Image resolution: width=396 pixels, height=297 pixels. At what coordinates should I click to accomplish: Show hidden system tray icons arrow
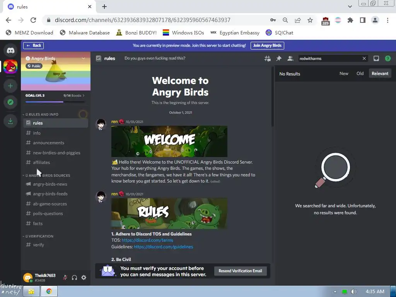335,292
